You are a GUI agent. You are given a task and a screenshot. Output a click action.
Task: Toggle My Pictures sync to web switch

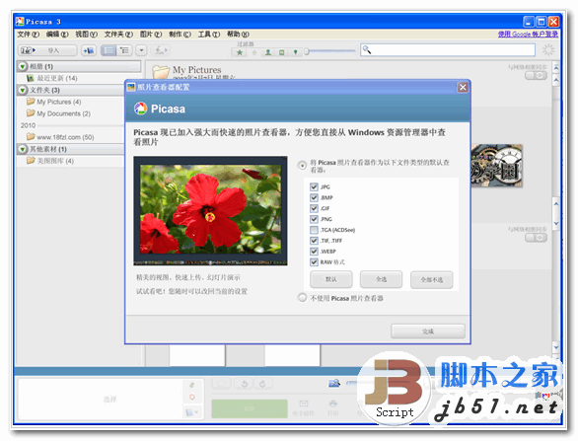pos(536,76)
